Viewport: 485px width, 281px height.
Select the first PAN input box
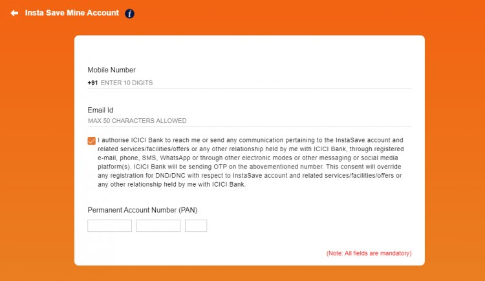click(109, 225)
